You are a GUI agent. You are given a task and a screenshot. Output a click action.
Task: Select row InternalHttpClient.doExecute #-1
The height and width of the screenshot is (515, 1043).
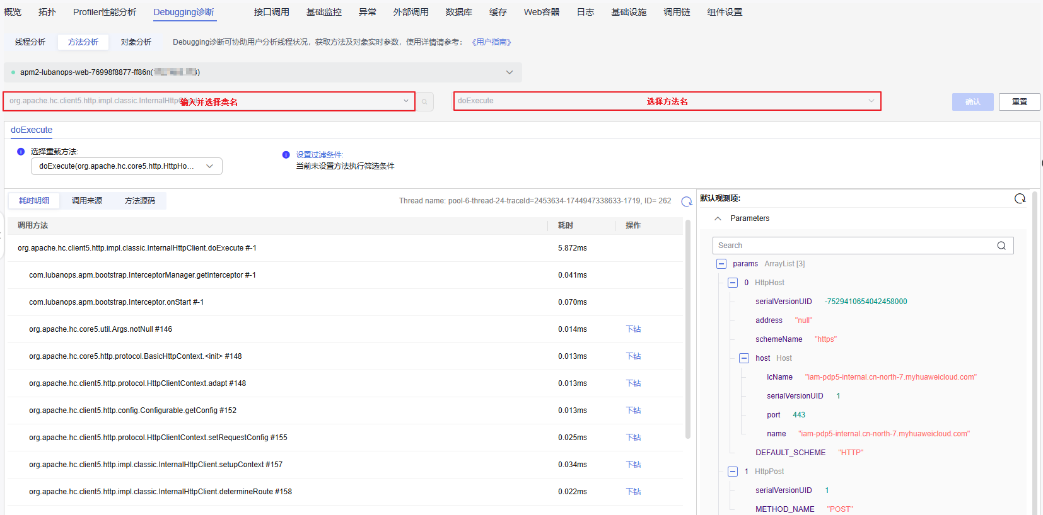pyautogui.click(x=345, y=248)
